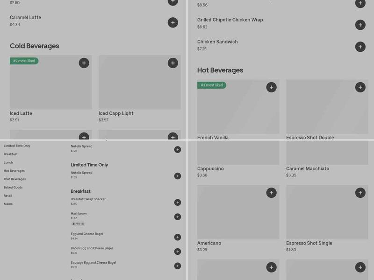Image resolution: width=374 pixels, height=280 pixels.
Task: Add Grilled Chipotle Chicken Wrap to cart
Action: [x=360, y=25]
